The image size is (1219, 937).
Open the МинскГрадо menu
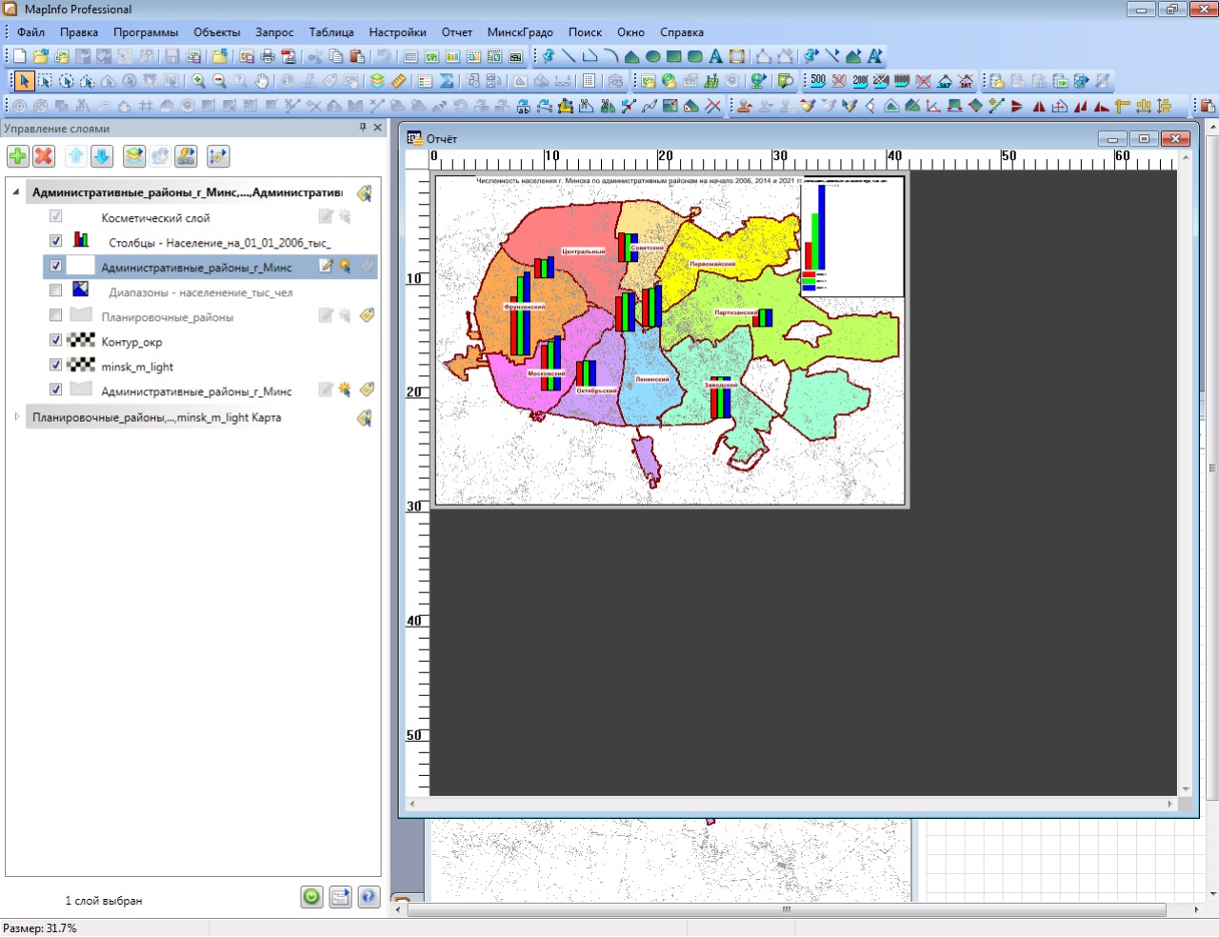pos(520,32)
